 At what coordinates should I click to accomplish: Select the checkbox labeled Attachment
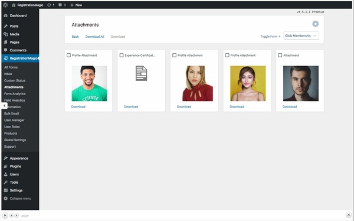[x=280, y=55]
